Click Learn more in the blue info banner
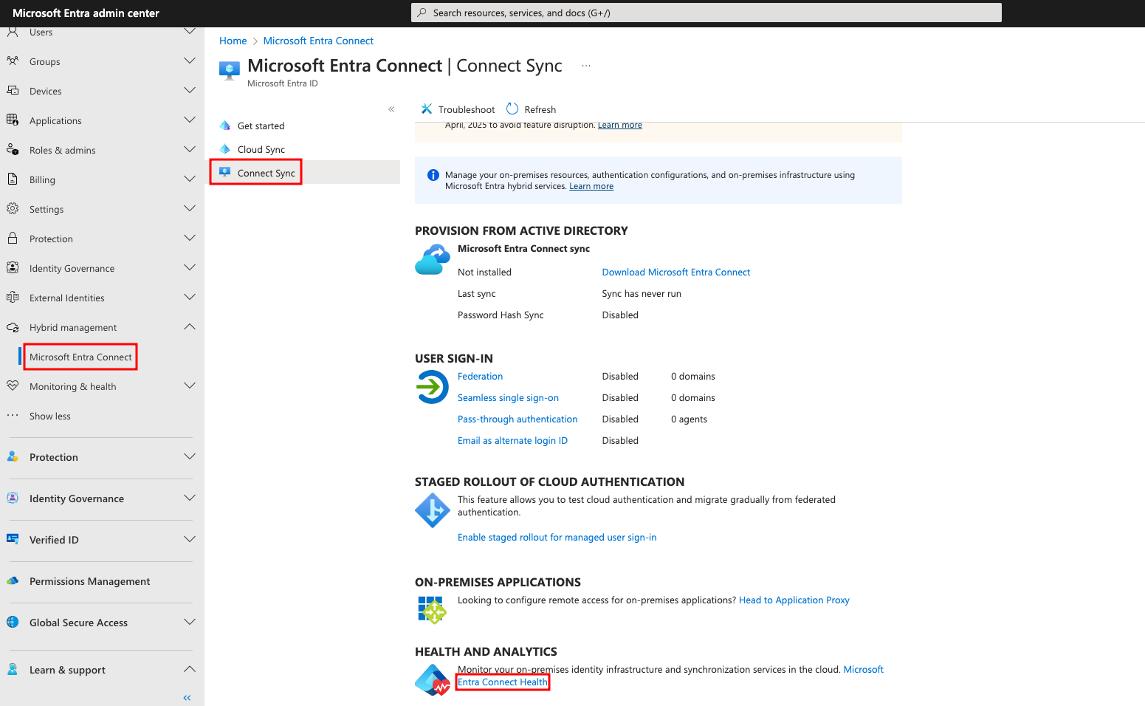This screenshot has height=706, width=1145. pyautogui.click(x=591, y=186)
